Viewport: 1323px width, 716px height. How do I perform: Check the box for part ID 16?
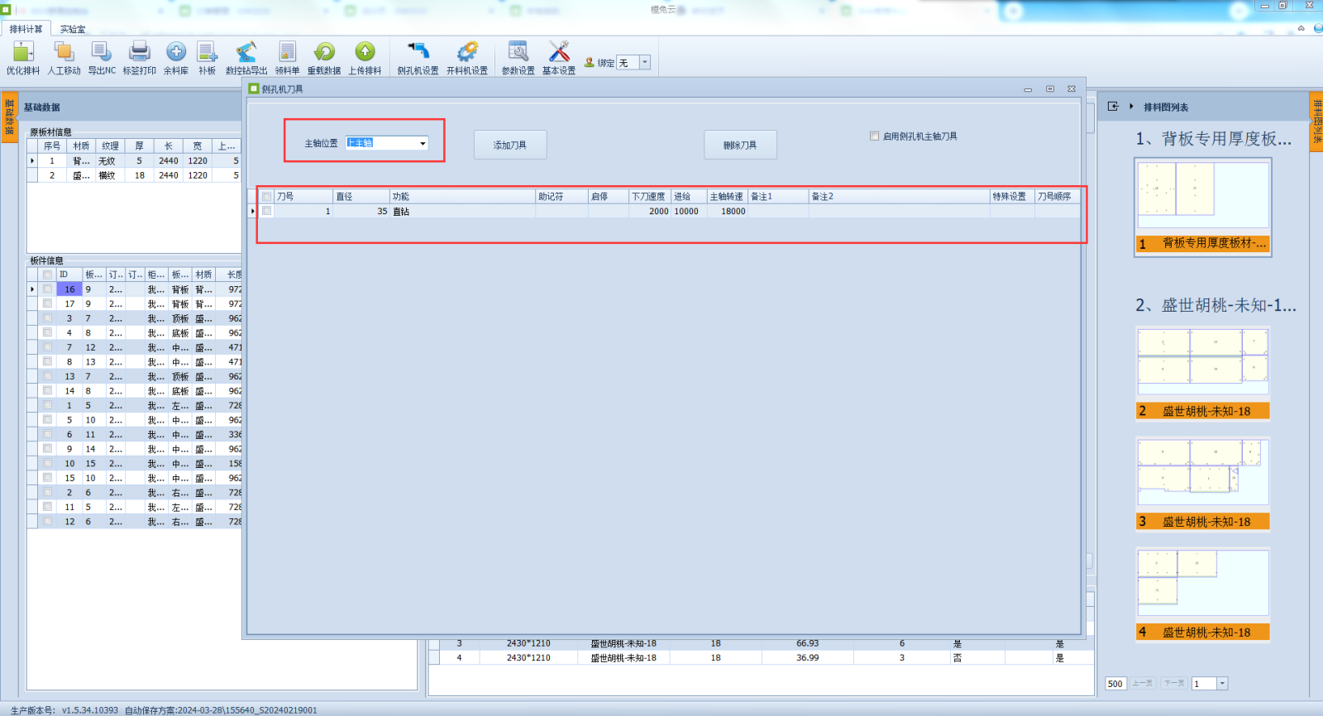47,289
